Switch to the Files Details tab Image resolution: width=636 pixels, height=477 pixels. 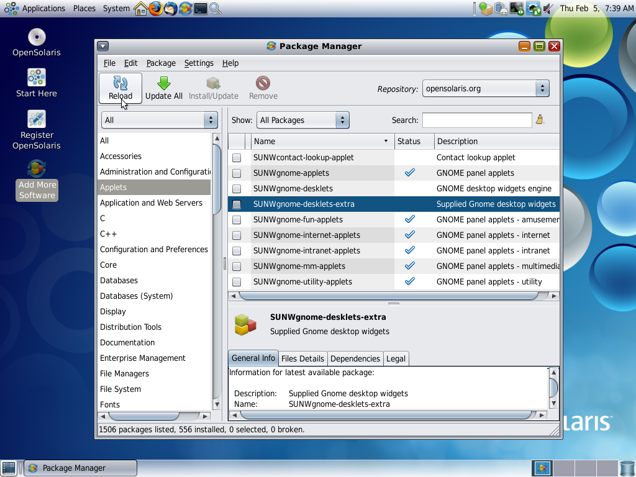302,358
